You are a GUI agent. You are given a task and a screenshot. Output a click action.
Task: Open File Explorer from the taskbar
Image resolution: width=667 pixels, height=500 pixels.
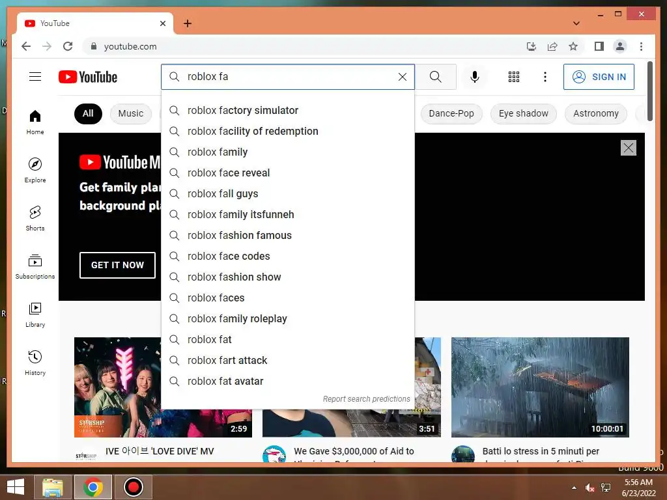[53, 487]
